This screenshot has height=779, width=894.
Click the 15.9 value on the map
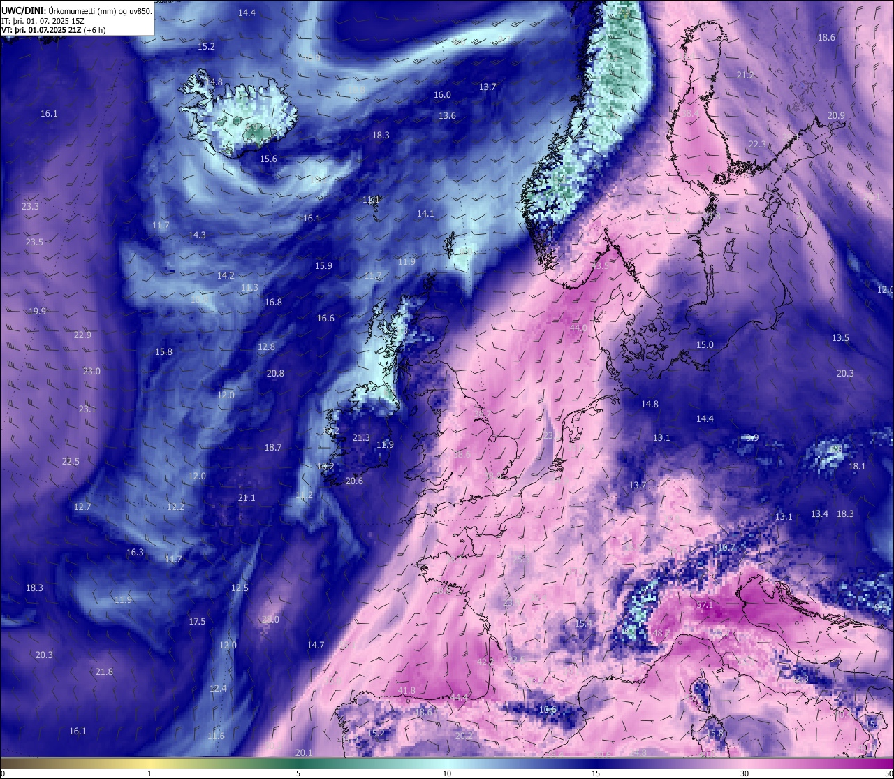(x=323, y=265)
